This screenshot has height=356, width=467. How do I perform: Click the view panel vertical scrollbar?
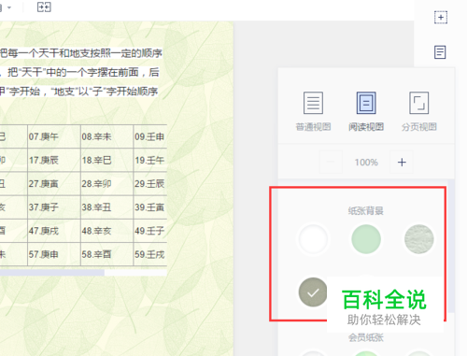[x=451, y=246]
